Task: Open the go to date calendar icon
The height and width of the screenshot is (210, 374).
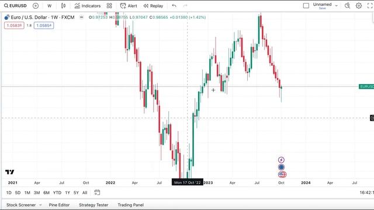Action: 97,192
